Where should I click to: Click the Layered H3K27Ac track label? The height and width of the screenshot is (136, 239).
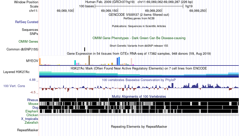pyautogui.click(x=16, y=72)
